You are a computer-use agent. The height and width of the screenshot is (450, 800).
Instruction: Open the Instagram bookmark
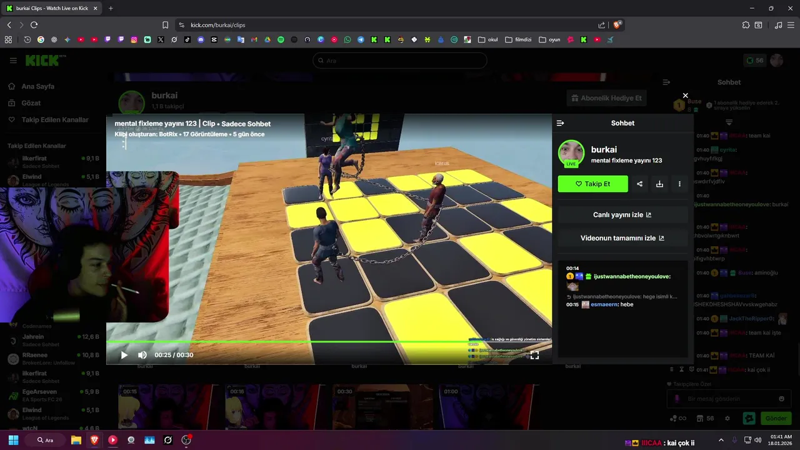[134, 39]
